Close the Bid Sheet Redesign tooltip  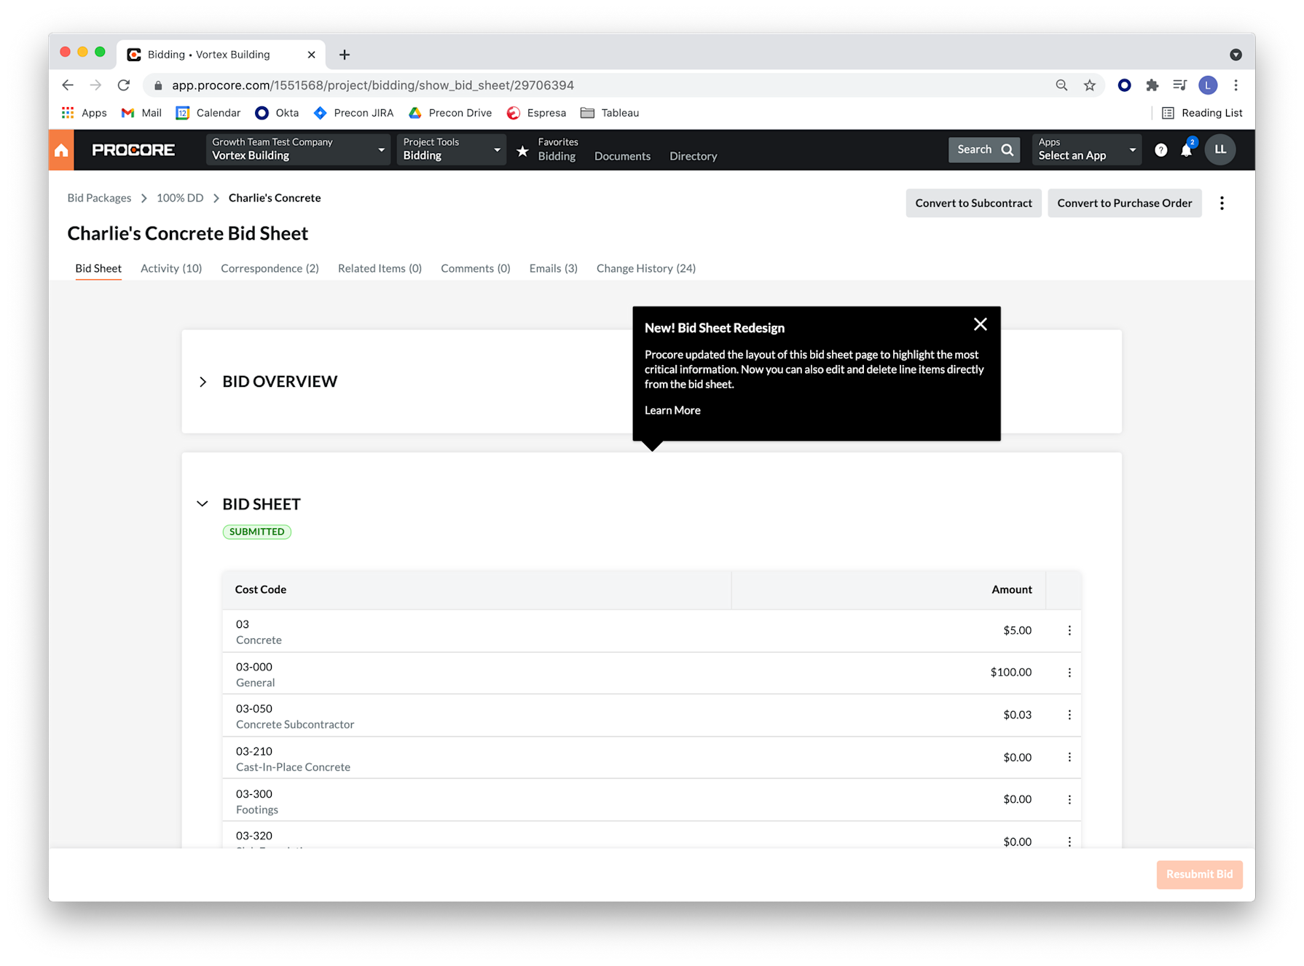(x=981, y=325)
